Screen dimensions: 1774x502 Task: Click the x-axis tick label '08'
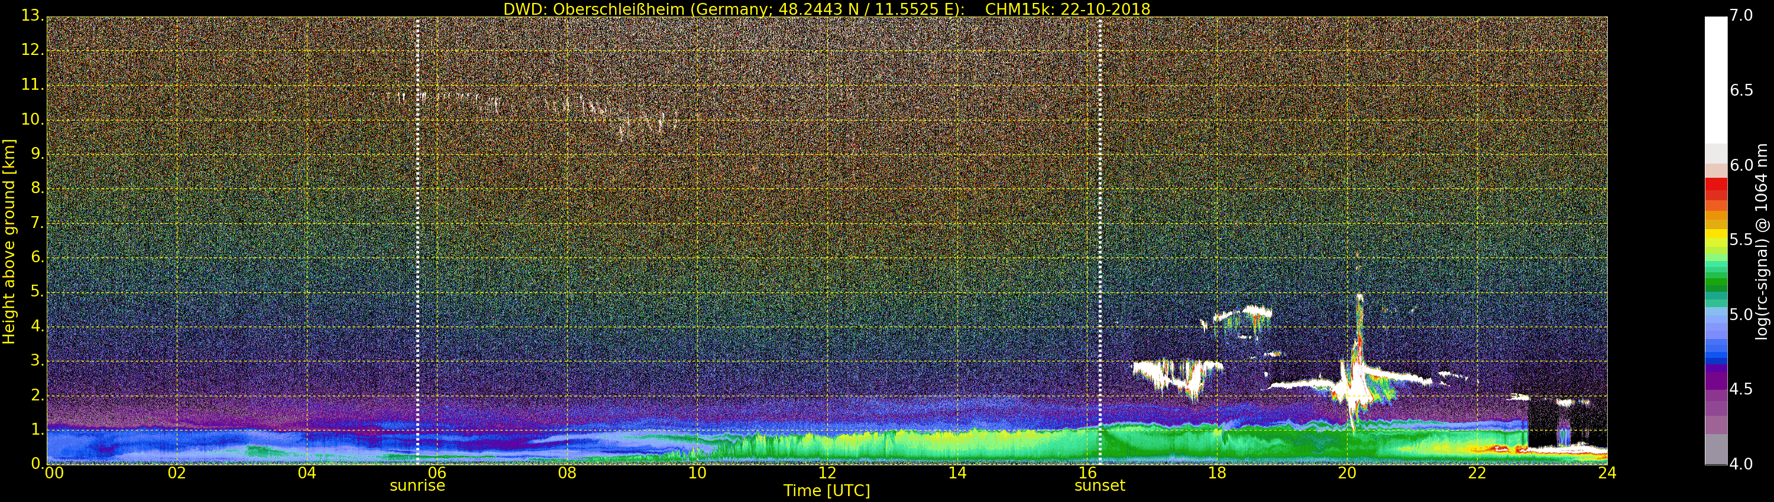566,473
